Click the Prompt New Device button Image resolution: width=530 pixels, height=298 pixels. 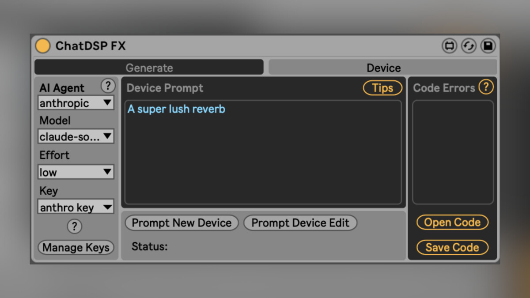tap(182, 223)
